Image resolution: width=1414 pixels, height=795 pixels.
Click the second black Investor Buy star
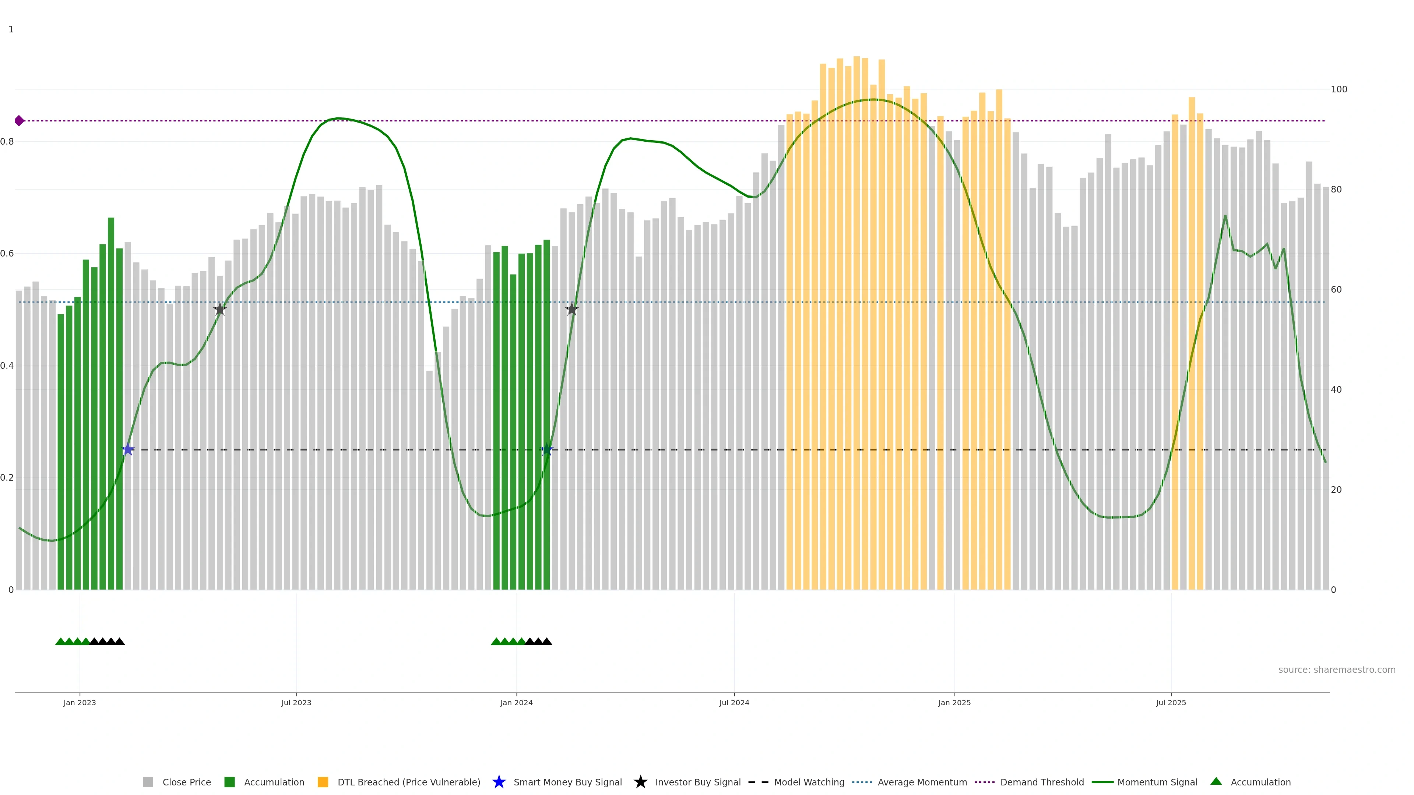tap(571, 310)
